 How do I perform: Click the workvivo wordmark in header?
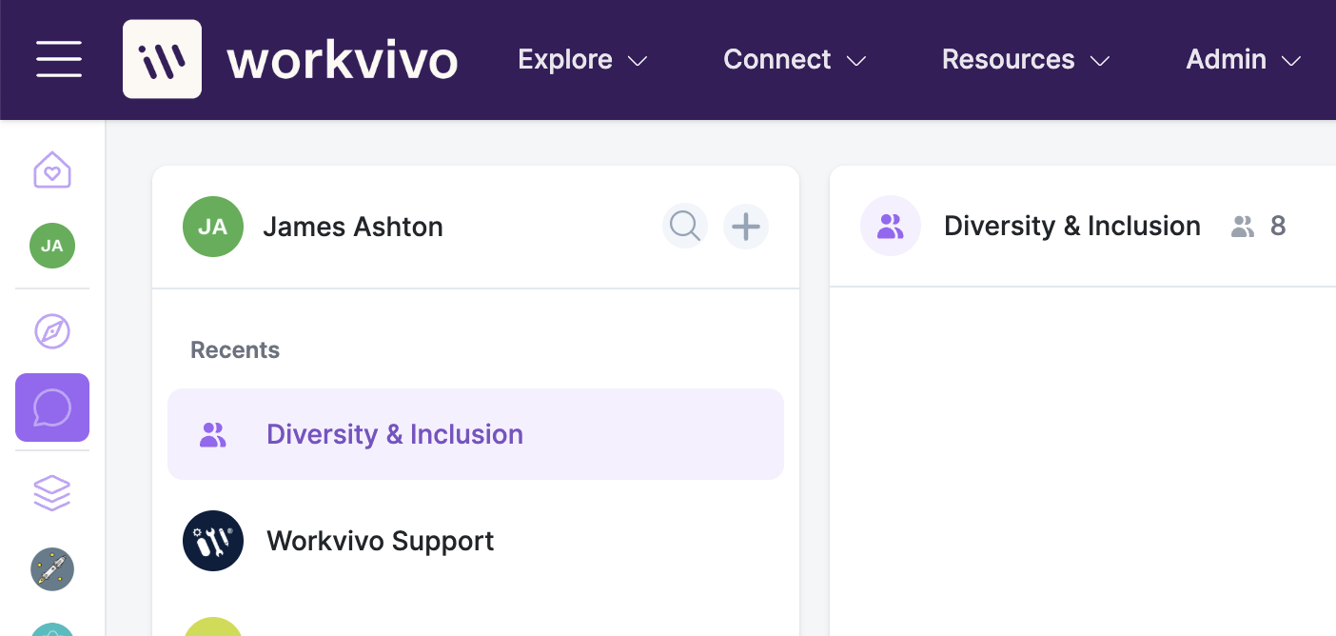343,61
